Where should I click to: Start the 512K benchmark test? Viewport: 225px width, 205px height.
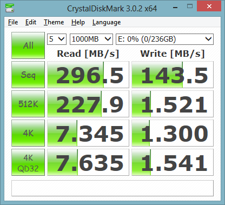(x=28, y=104)
